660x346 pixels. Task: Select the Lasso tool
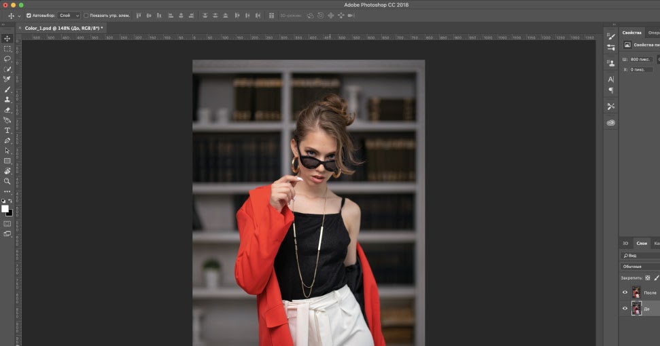click(x=7, y=59)
